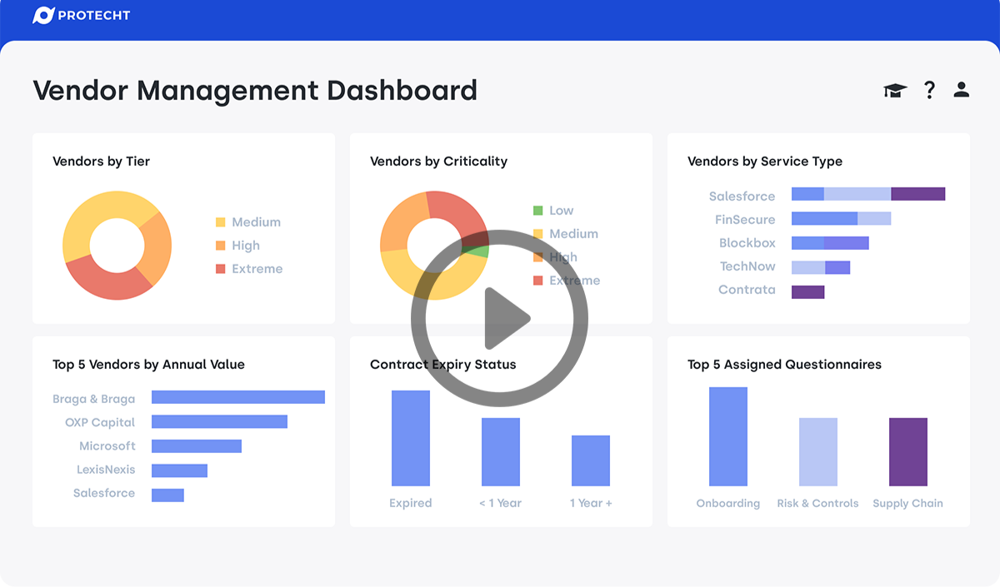Image resolution: width=1000 pixels, height=587 pixels.
Task: Click the OXP Capital label
Action: [100, 422]
